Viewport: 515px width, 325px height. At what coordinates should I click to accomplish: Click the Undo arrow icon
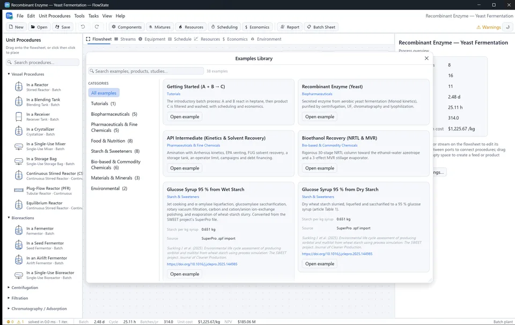pos(83,27)
